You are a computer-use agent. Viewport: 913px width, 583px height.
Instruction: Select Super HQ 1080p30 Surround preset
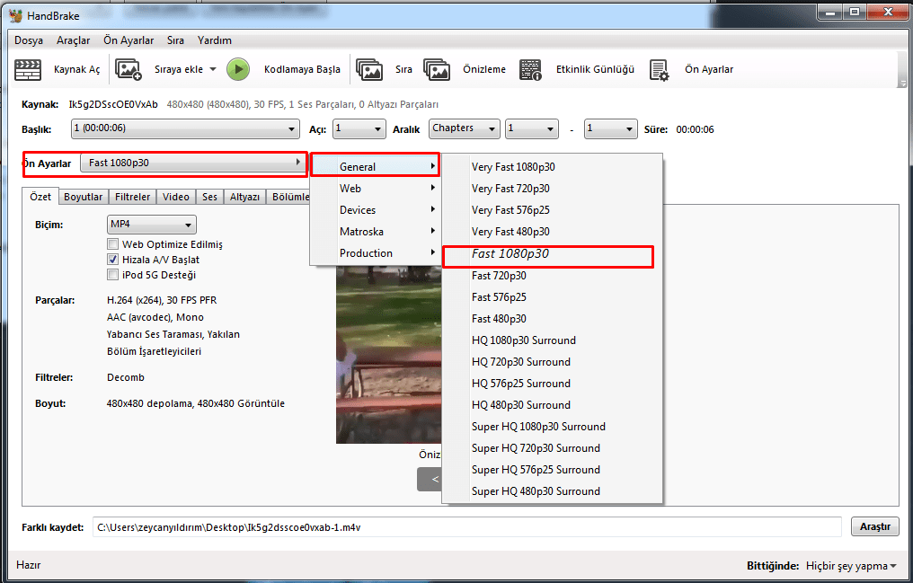click(552, 426)
